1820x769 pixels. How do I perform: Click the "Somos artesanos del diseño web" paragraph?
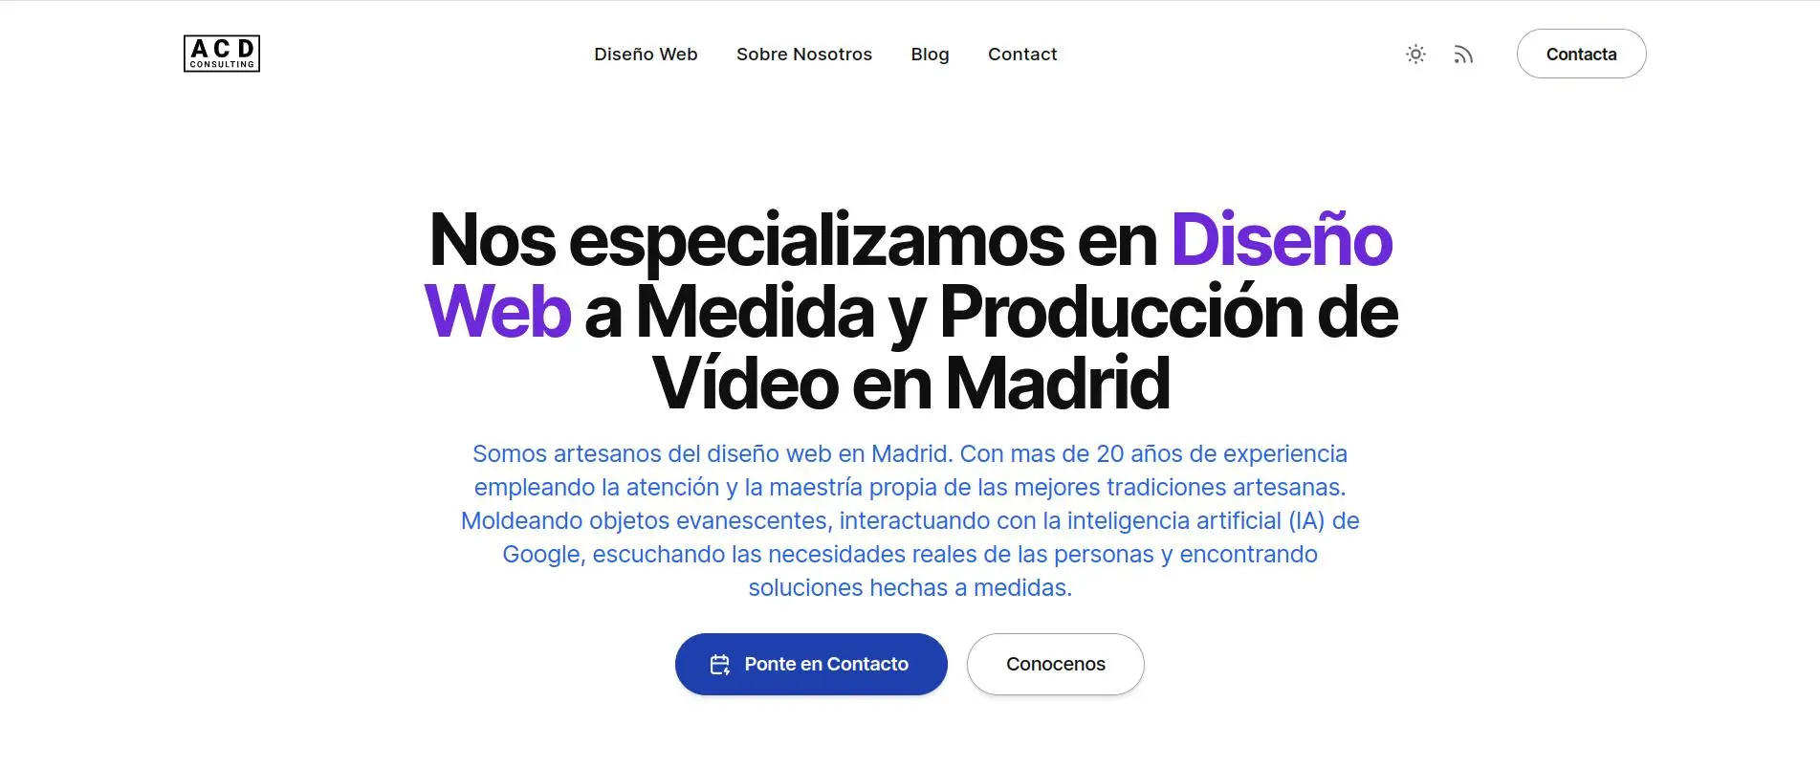click(x=910, y=520)
